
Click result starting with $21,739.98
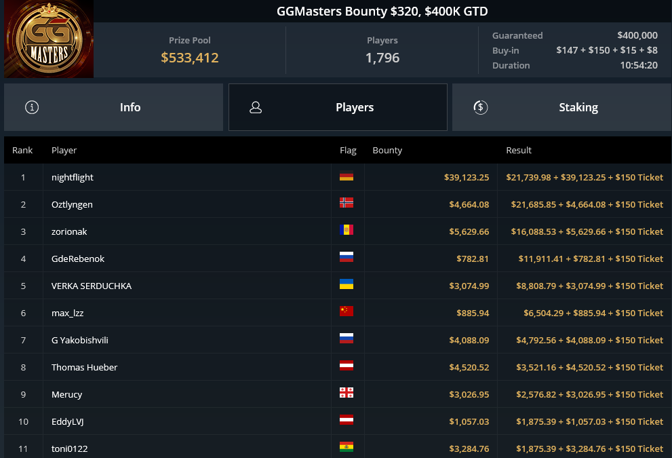click(x=585, y=178)
